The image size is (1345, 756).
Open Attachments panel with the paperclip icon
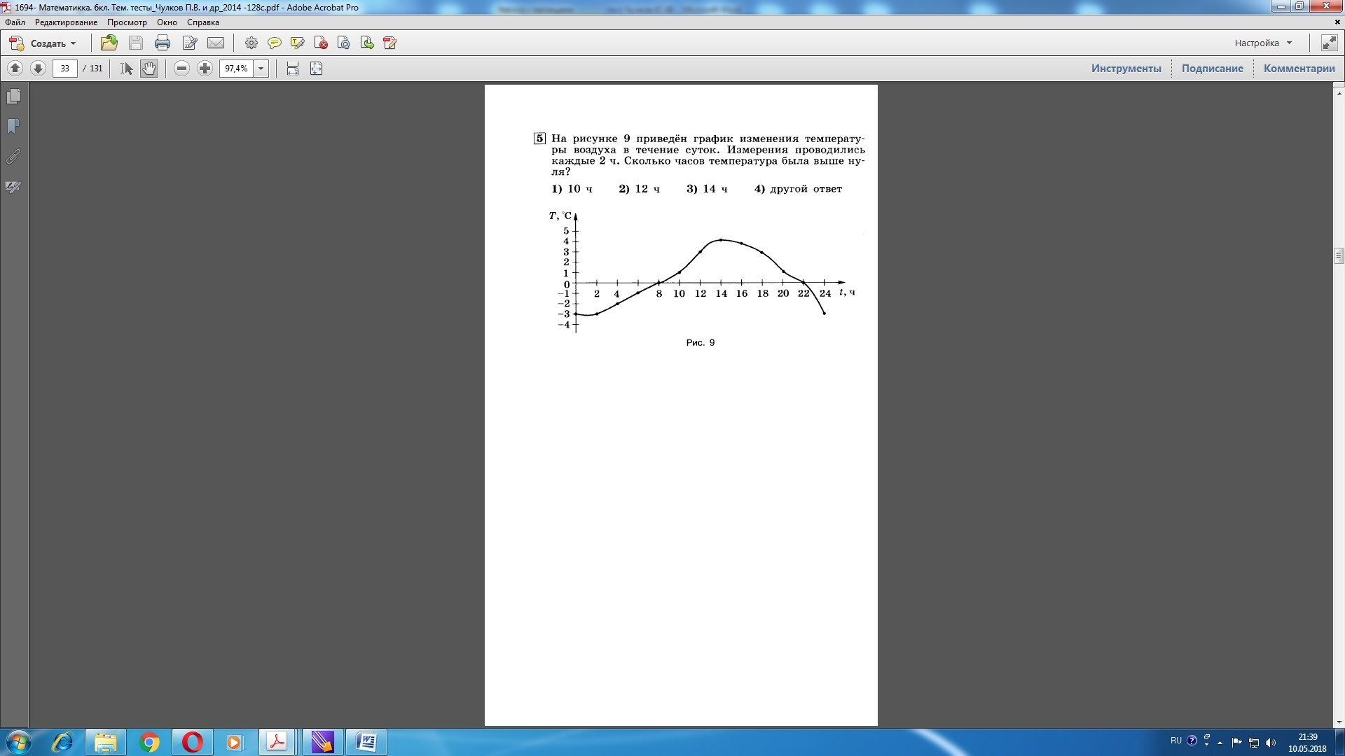(x=13, y=157)
